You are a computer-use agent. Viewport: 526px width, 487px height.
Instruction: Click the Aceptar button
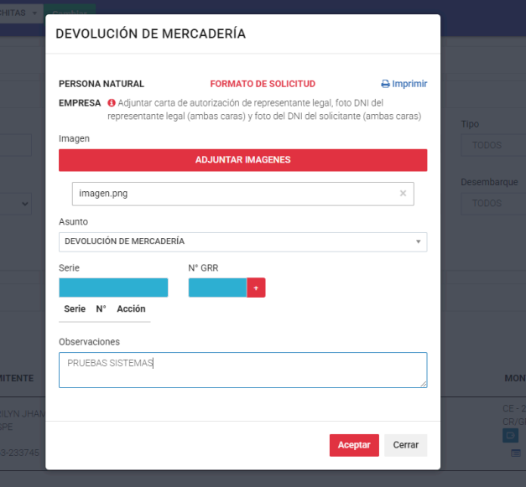[354, 445]
